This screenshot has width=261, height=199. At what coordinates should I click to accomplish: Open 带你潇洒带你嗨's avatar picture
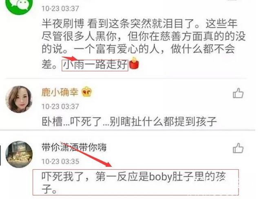[x=19, y=155]
